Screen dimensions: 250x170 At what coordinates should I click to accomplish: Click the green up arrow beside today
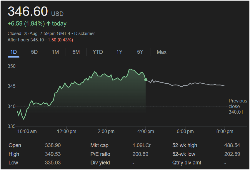pos(49,23)
